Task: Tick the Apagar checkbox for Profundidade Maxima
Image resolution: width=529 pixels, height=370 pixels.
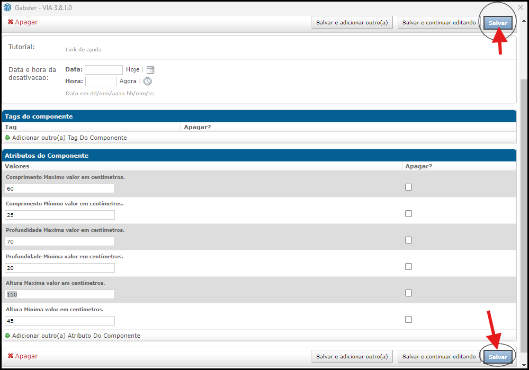Action: pyautogui.click(x=408, y=240)
